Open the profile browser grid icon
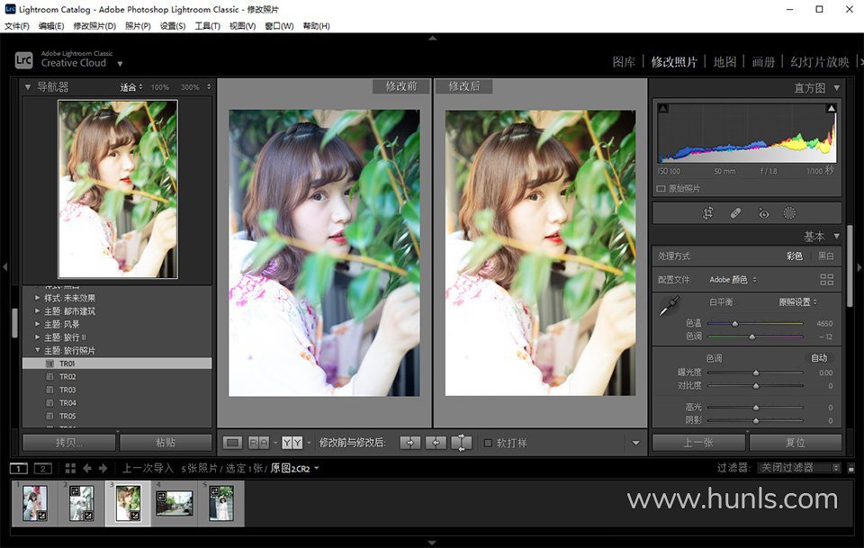 coord(826,280)
